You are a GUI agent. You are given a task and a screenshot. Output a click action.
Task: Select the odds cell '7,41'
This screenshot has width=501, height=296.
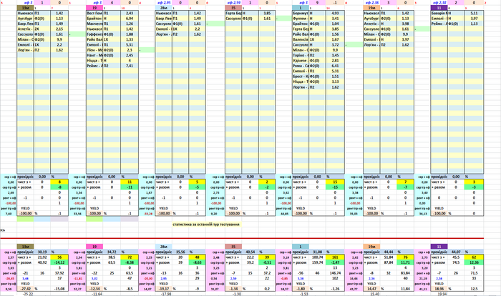click(130, 66)
